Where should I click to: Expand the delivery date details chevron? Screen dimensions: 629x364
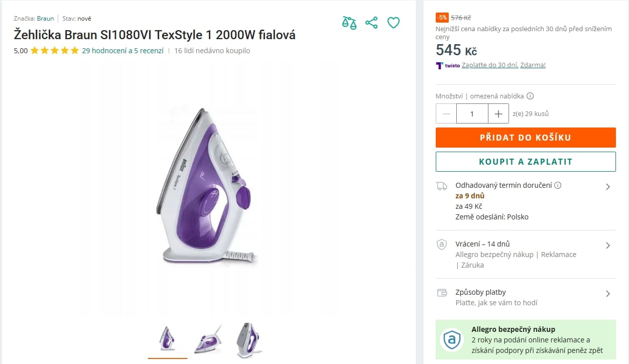click(x=607, y=187)
